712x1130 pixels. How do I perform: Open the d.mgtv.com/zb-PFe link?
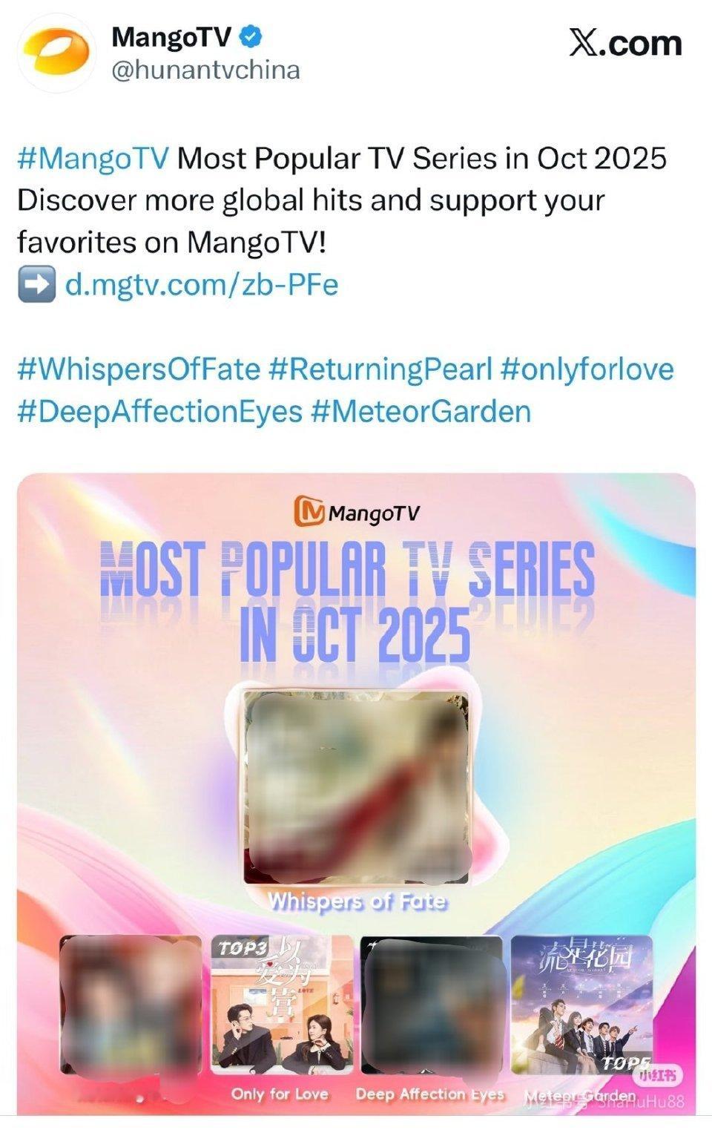point(202,284)
